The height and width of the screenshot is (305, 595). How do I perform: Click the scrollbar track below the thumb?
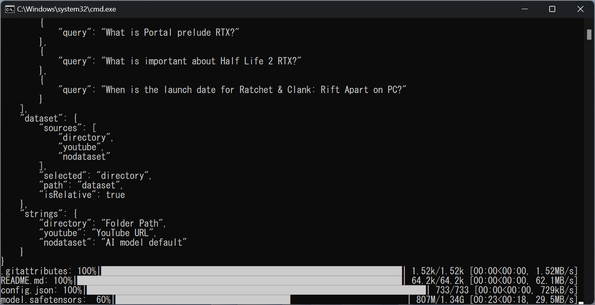[x=589, y=159]
